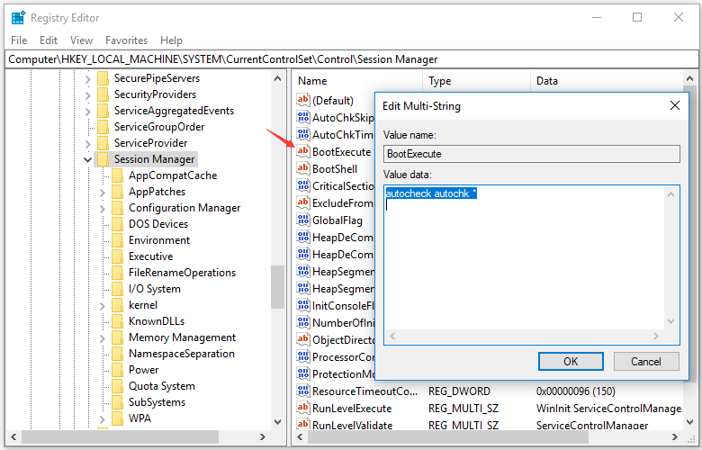Select the RunLevelExecute value icon
The width and height of the screenshot is (702, 450).
pyautogui.click(x=303, y=408)
